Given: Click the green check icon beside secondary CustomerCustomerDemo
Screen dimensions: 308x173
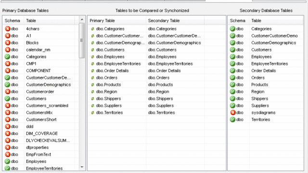Looking at the screenshot, I should 233,36.
